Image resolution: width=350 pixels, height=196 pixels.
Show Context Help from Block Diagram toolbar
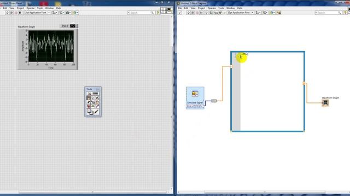click(x=345, y=13)
